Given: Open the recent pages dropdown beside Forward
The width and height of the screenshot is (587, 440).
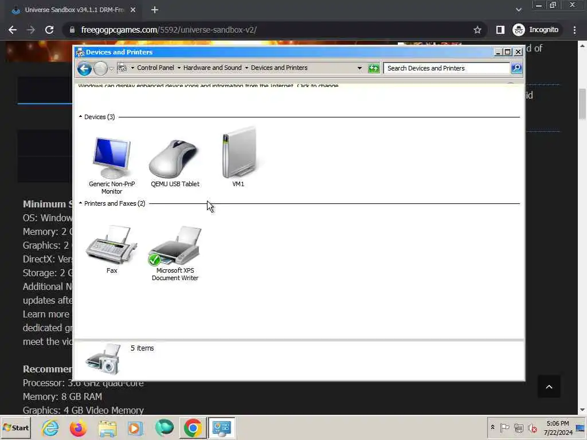Looking at the screenshot, I should pyautogui.click(x=111, y=69).
